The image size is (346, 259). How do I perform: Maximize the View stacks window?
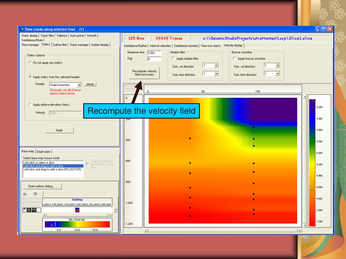click(324, 29)
